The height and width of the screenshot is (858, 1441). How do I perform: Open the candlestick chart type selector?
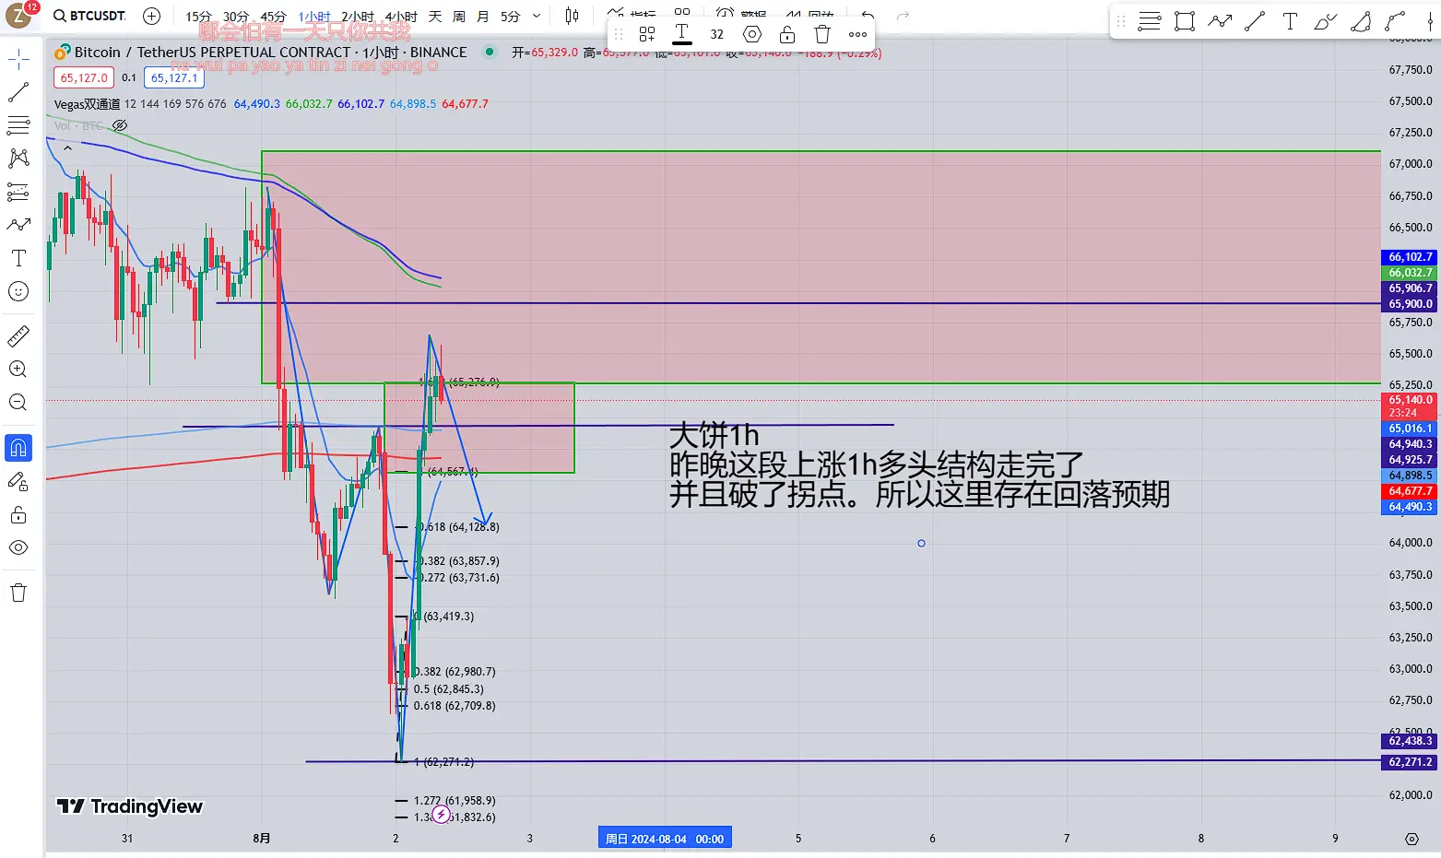click(572, 16)
